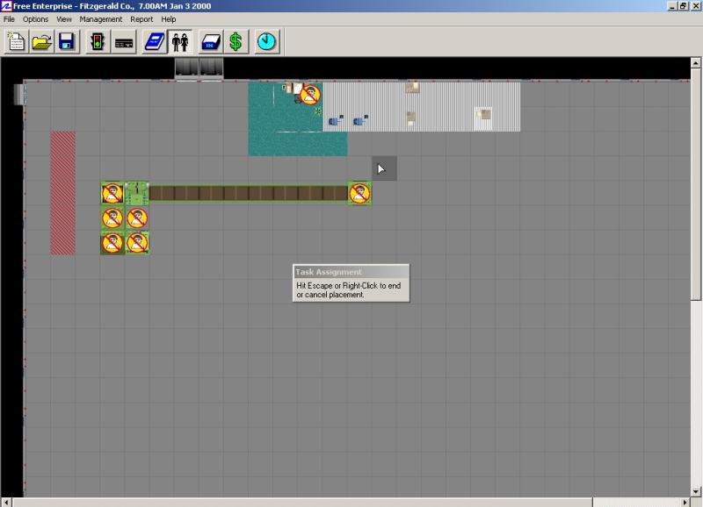Expand the Report menu
The height and width of the screenshot is (507, 703).
(x=141, y=19)
